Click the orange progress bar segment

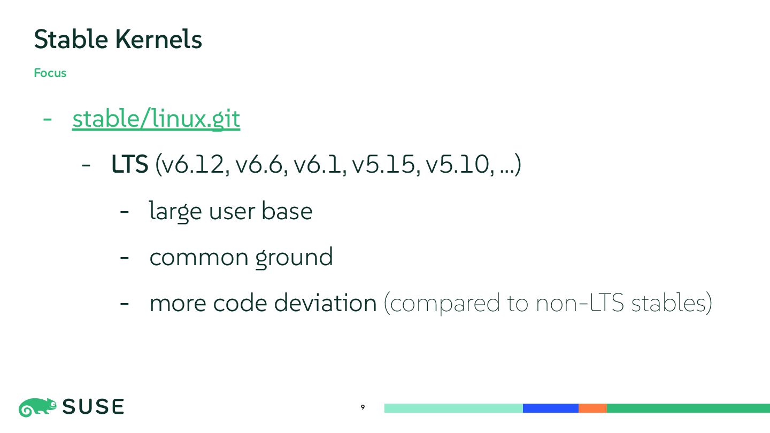[x=592, y=408]
